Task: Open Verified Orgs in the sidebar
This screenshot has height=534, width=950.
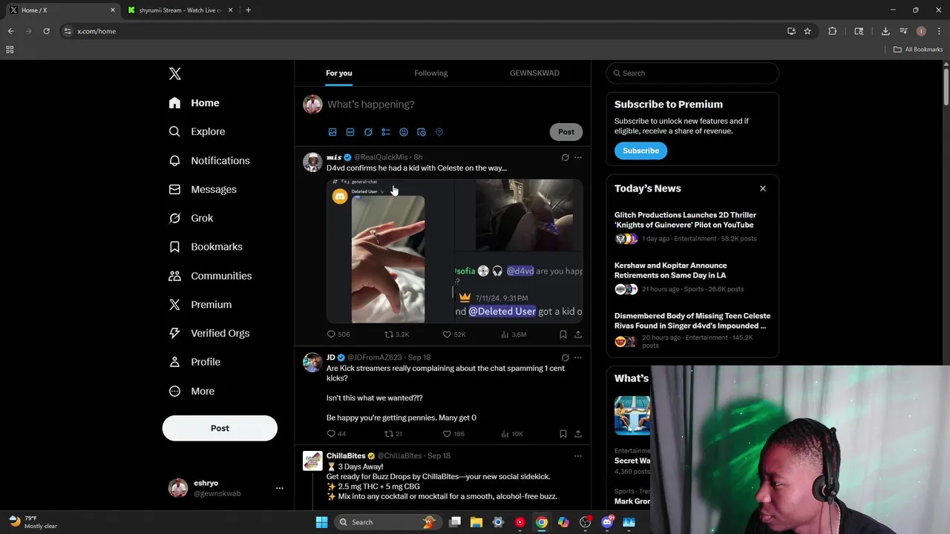Action: pyautogui.click(x=209, y=333)
